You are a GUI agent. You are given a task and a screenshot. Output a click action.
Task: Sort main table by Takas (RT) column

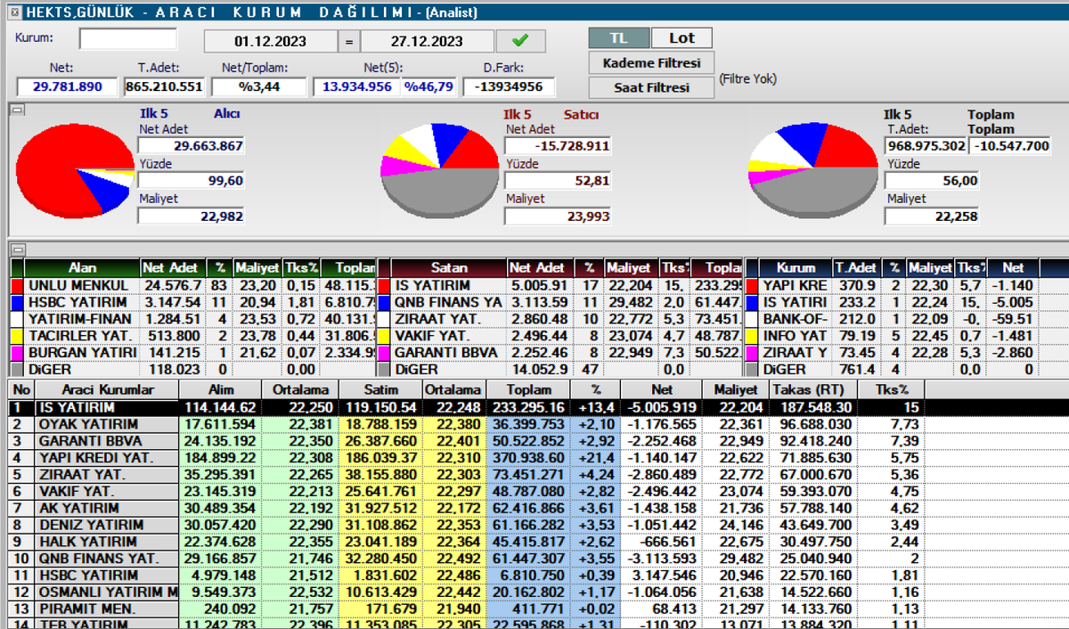pos(812,390)
